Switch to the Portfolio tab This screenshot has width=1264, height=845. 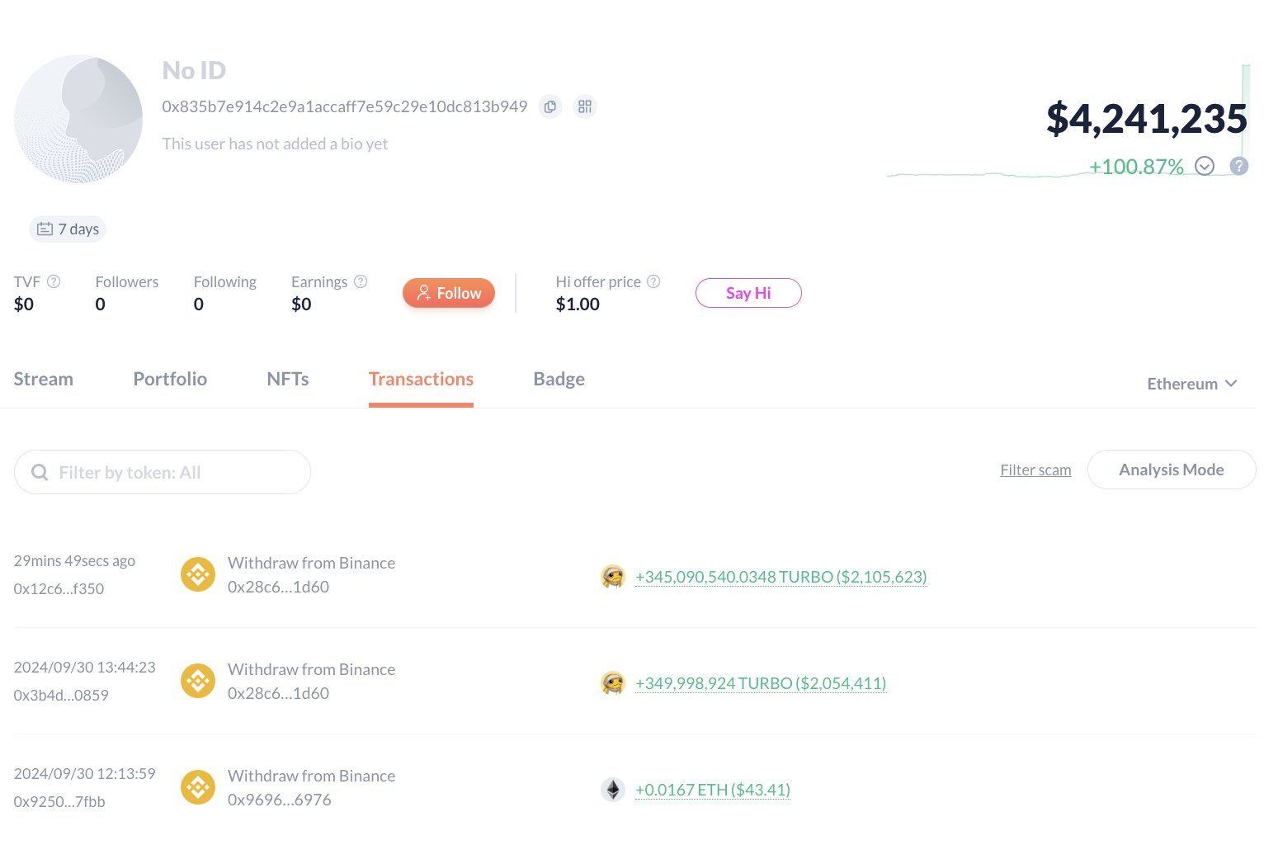click(170, 379)
